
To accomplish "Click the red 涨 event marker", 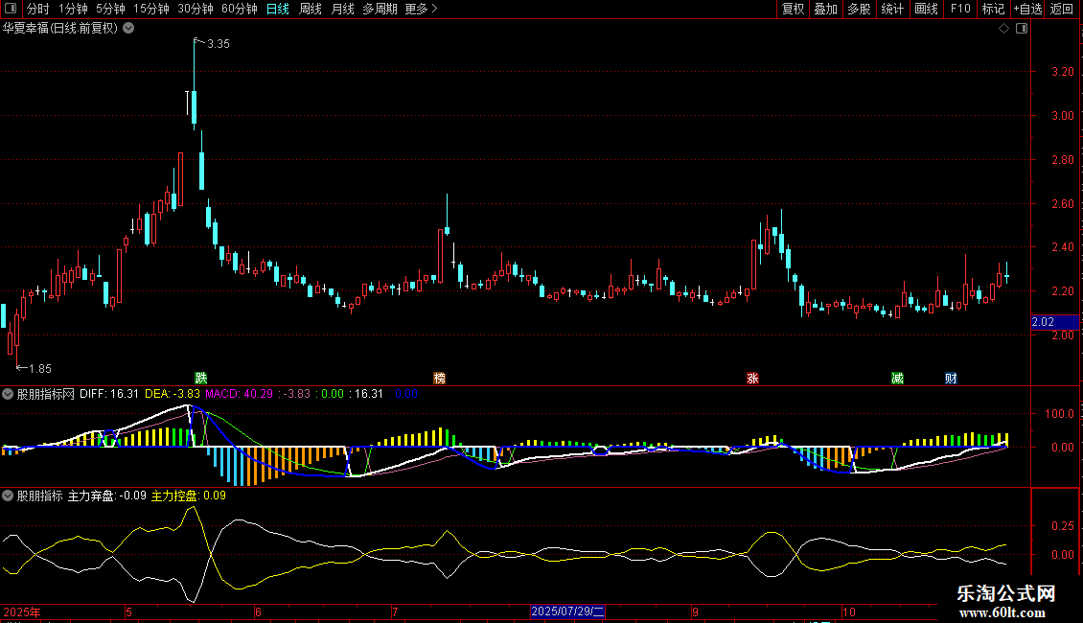I will pyautogui.click(x=752, y=378).
